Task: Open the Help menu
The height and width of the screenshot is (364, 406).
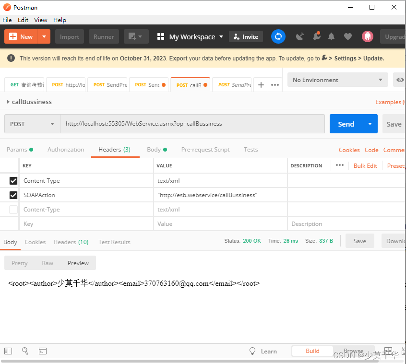Action: pyautogui.click(x=60, y=20)
